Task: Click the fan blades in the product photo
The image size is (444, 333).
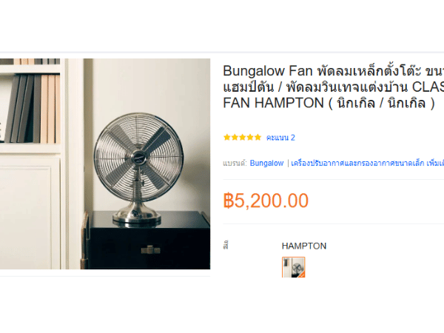Action: click(x=139, y=157)
